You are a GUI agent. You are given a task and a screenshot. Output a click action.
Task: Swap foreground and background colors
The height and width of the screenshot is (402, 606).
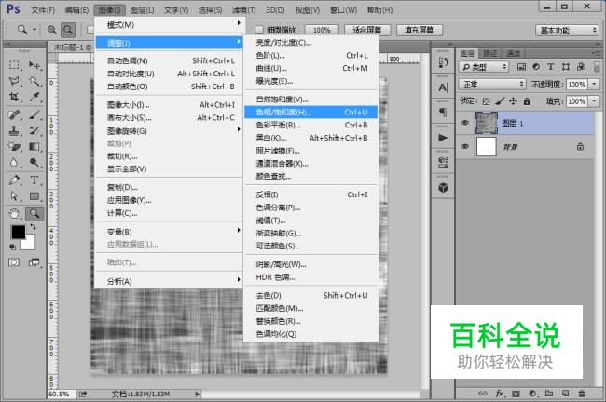tap(33, 227)
